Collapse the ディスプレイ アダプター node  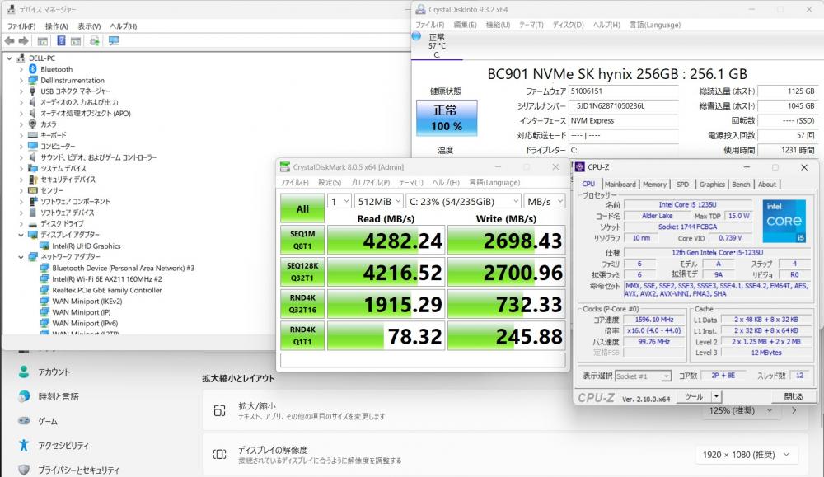pos(21,235)
